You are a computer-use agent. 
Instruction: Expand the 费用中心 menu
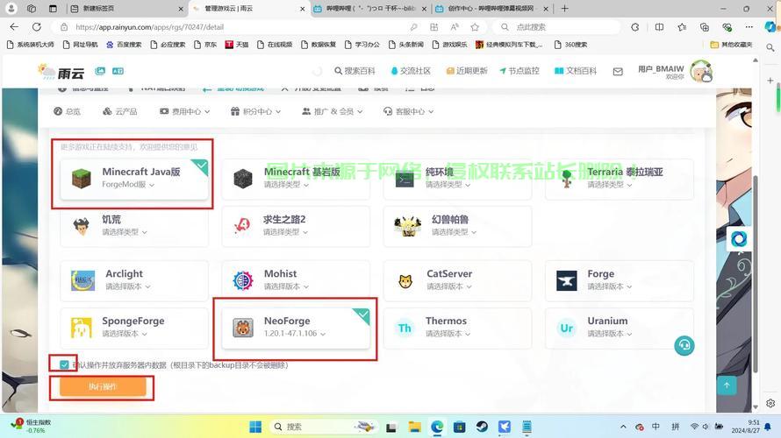185,111
